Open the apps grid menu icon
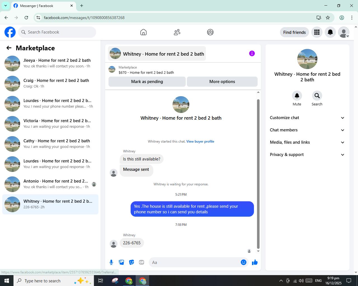The width and height of the screenshot is (358, 286). [x=317, y=32]
